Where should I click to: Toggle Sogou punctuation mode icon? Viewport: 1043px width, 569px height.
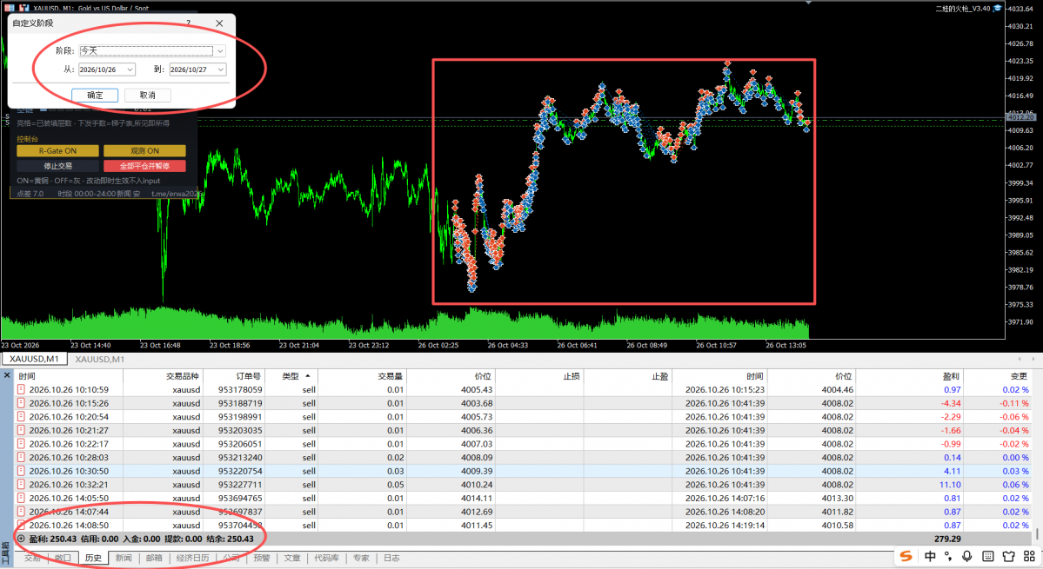tap(948, 556)
